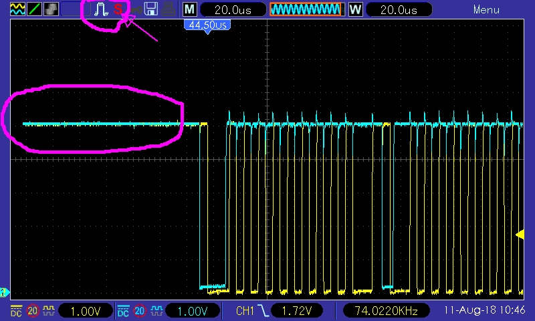535x321 pixels.
Task: Click the yellow trigger level arrow
Action: coord(520,235)
